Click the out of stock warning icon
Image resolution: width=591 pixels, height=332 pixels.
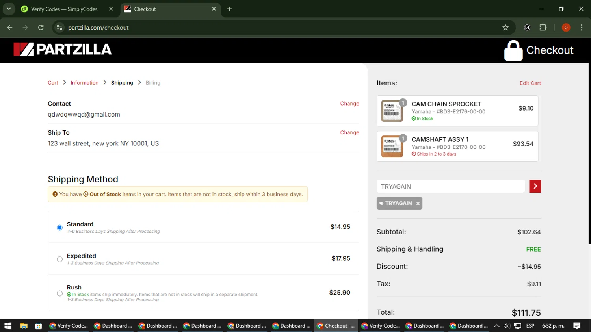point(55,194)
